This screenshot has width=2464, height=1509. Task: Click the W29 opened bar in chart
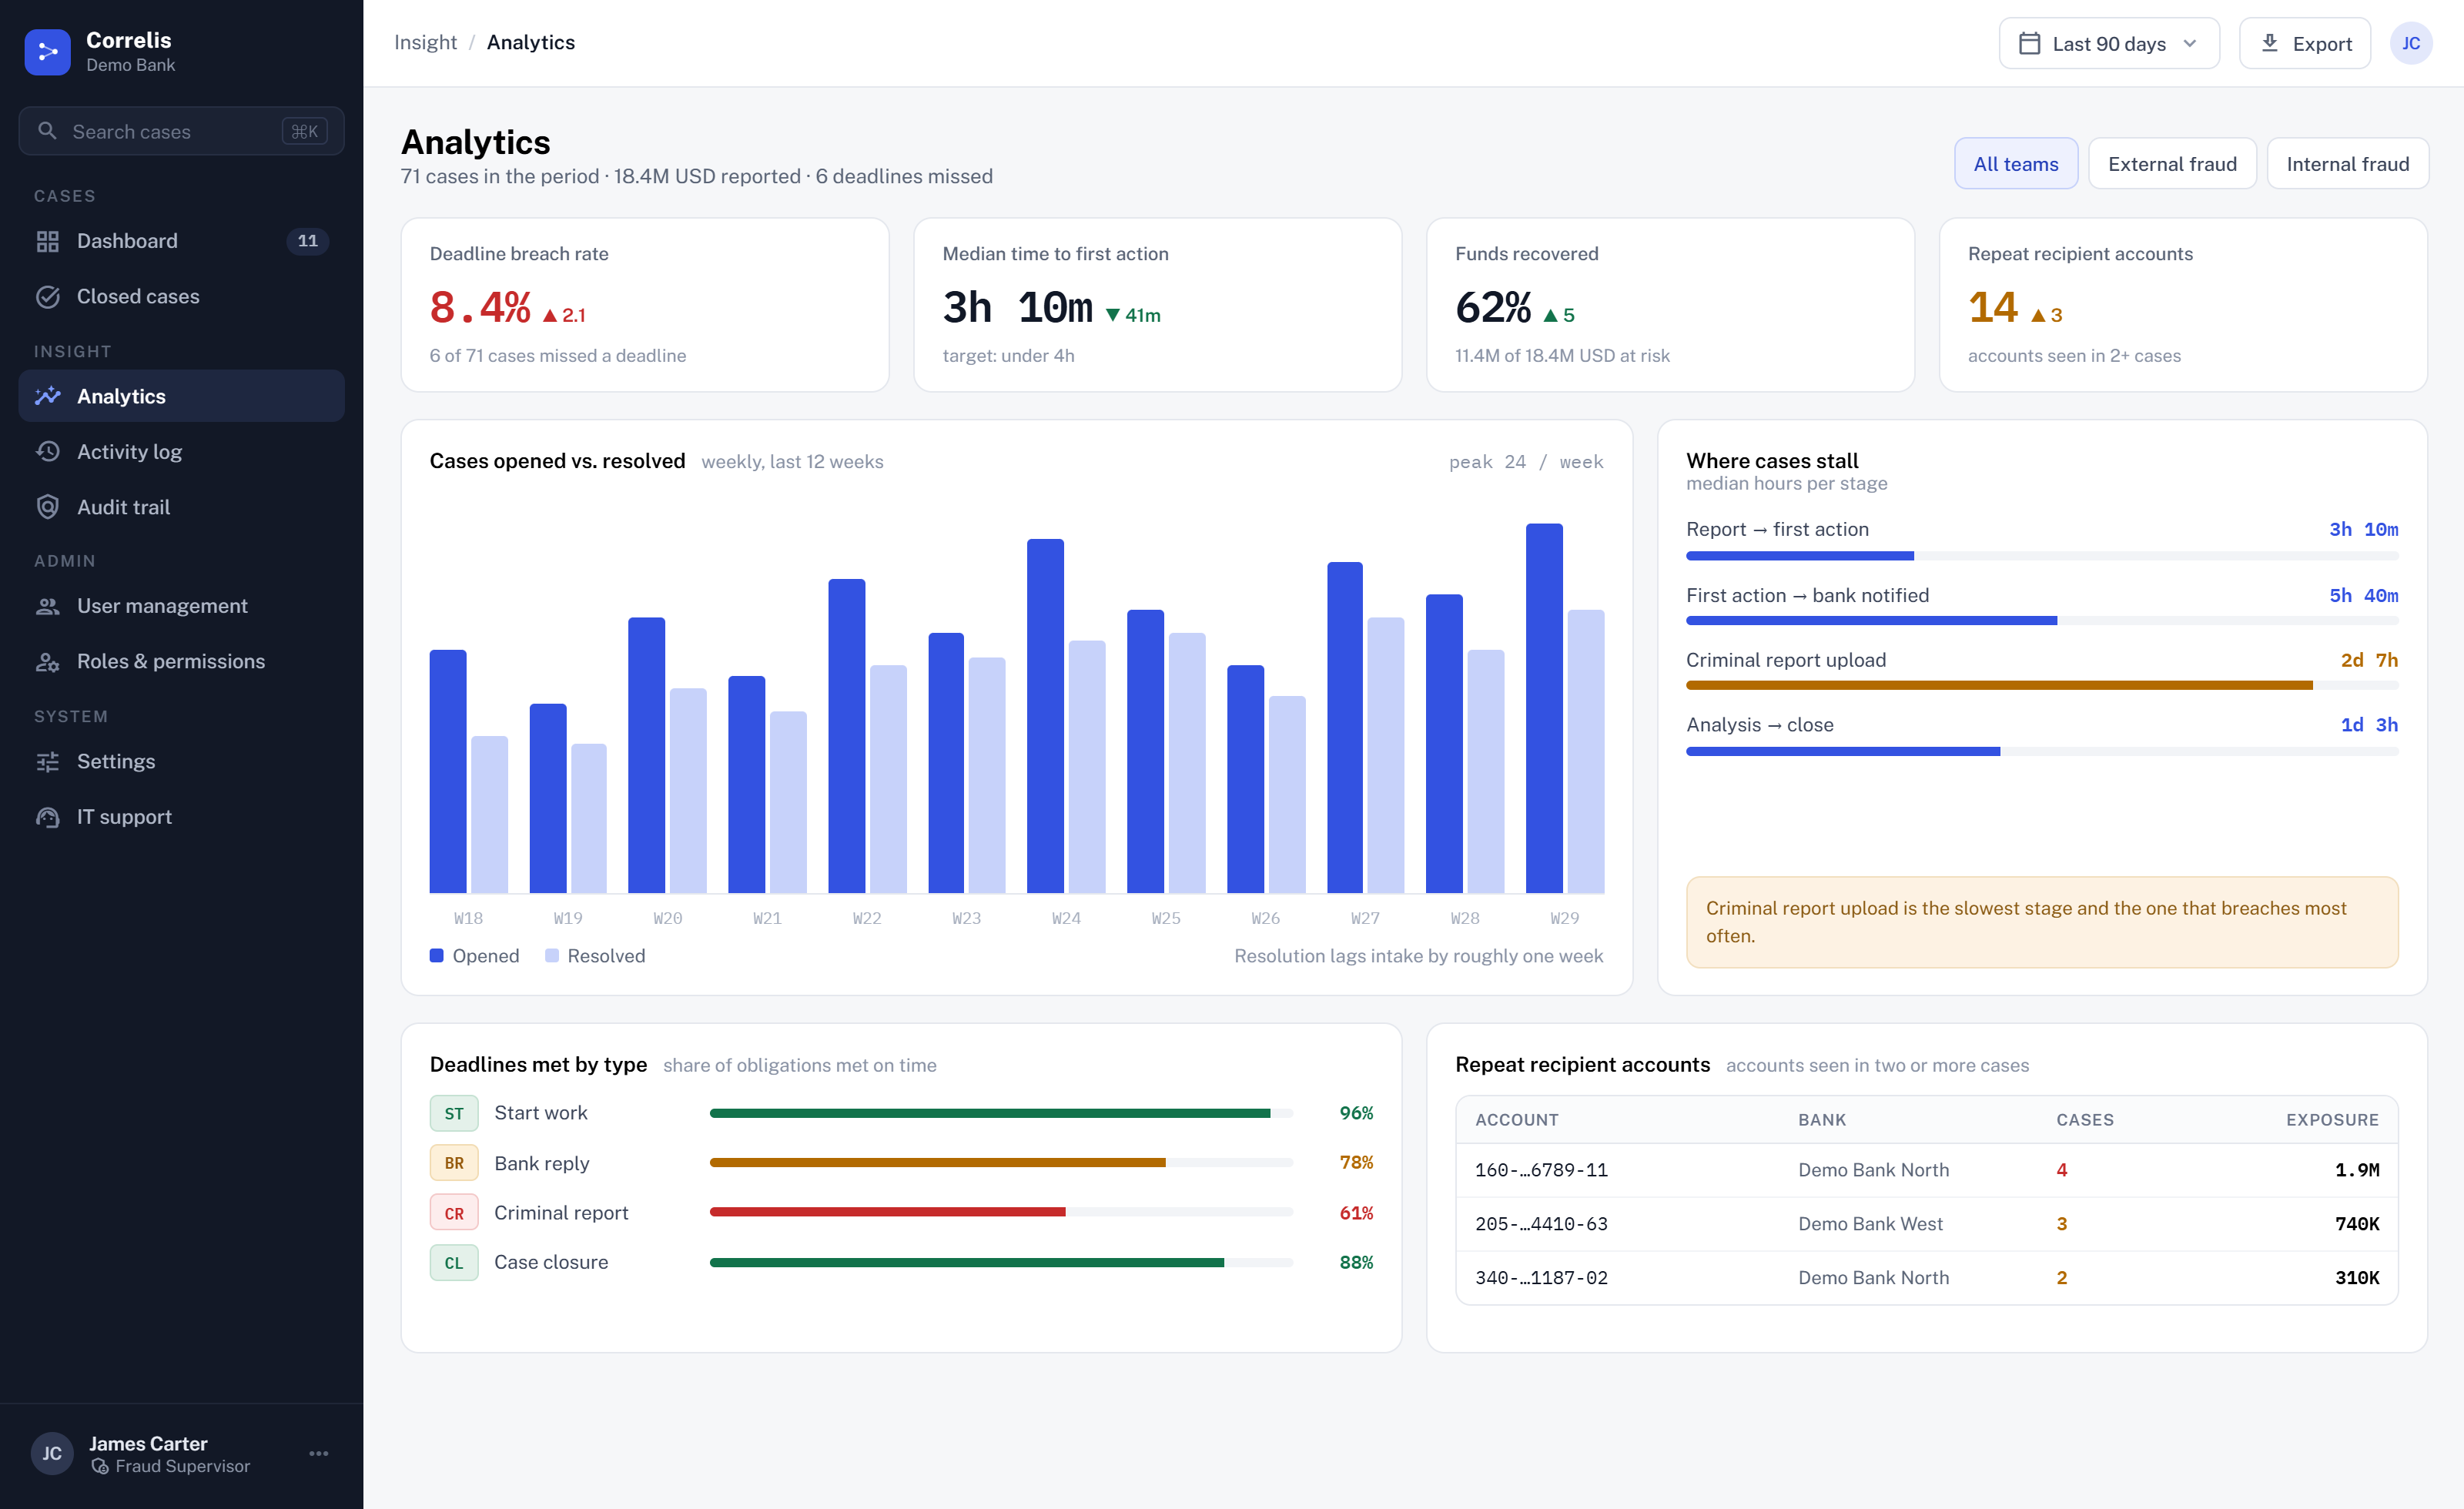(x=1544, y=708)
